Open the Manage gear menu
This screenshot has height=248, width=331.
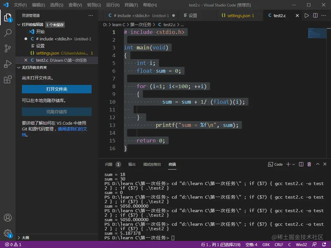[8, 233]
